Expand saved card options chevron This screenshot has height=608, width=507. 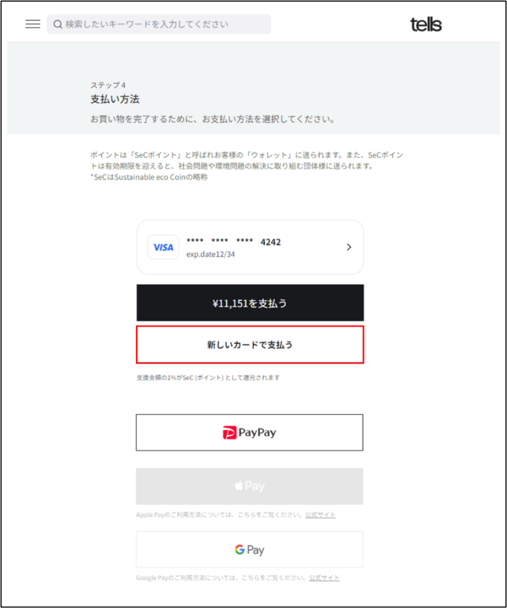[349, 247]
